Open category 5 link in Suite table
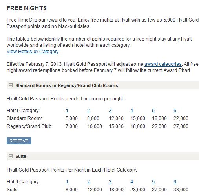 pos(153,182)
